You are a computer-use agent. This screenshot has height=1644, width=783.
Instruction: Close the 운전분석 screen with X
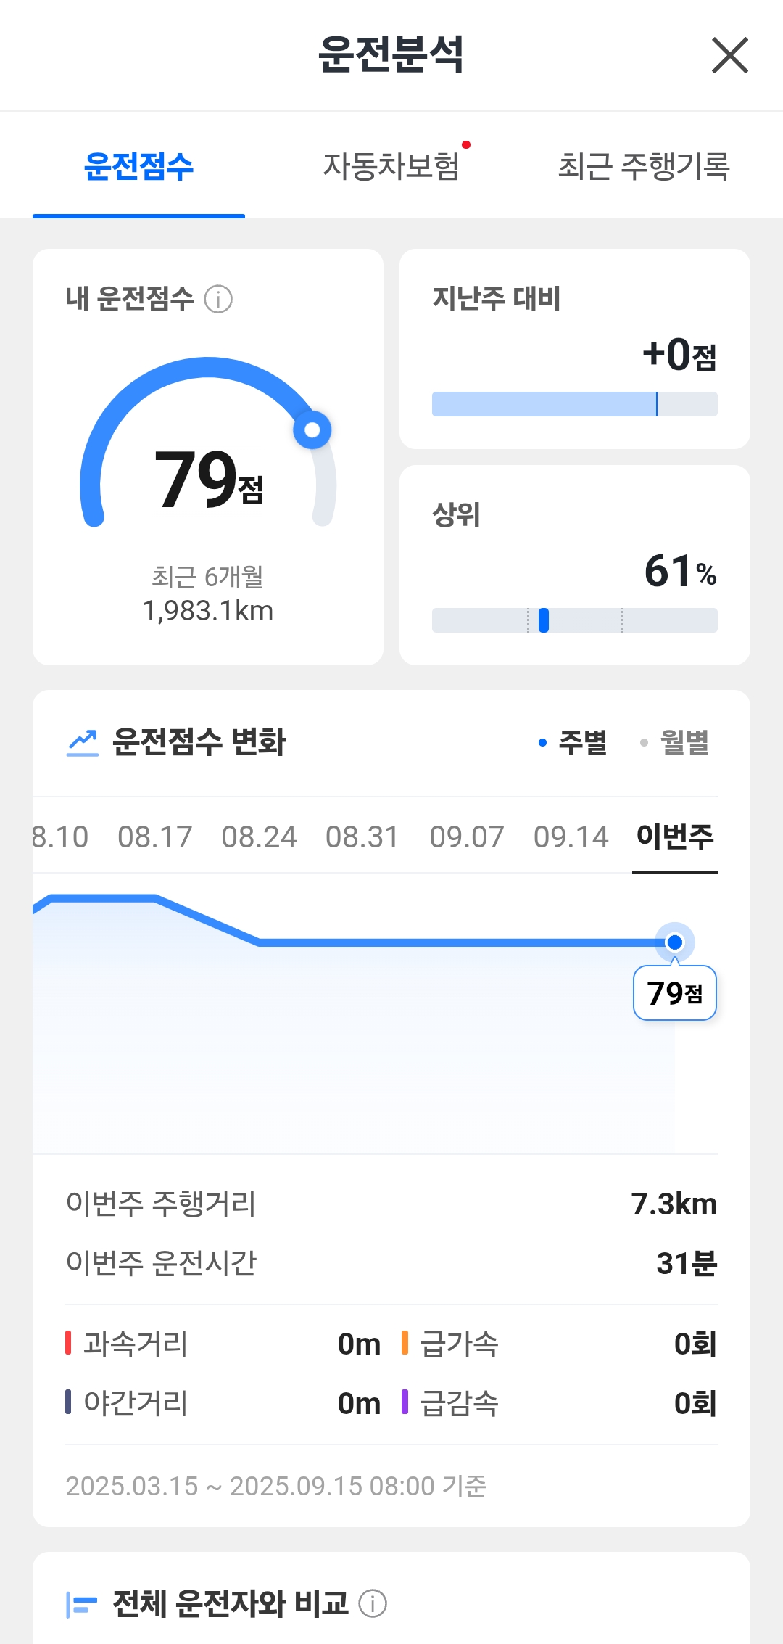point(729,56)
